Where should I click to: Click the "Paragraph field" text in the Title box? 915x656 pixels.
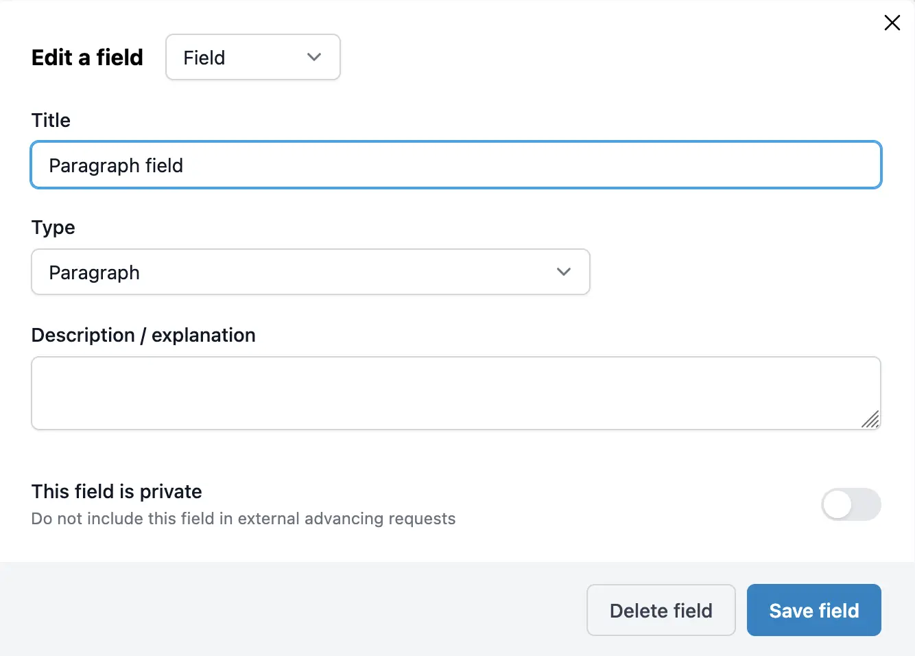pyautogui.click(x=116, y=165)
